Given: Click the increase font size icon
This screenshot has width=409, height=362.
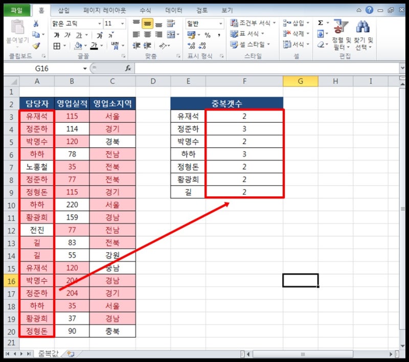Looking at the screenshot, I should (100, 35).
